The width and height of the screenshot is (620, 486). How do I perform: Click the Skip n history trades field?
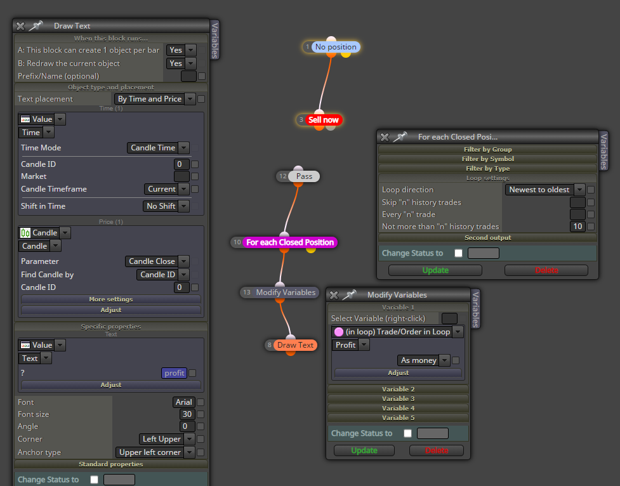tap(577, 202)
